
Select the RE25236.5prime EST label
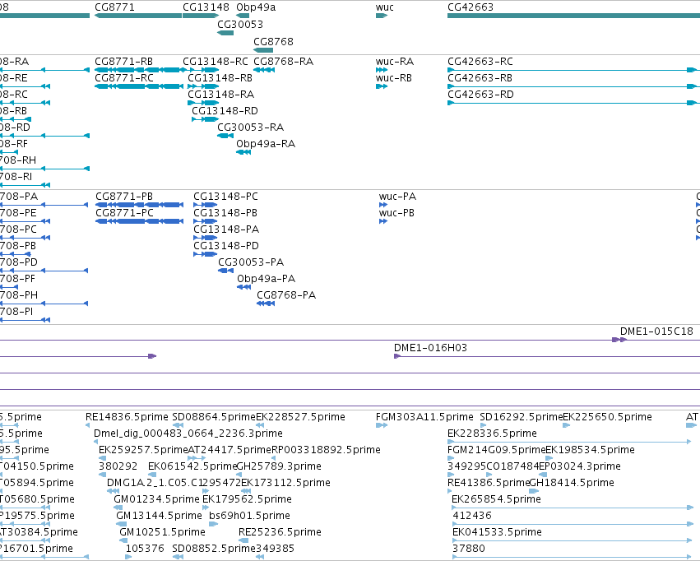pyautogui.click(x=280, y=532)
